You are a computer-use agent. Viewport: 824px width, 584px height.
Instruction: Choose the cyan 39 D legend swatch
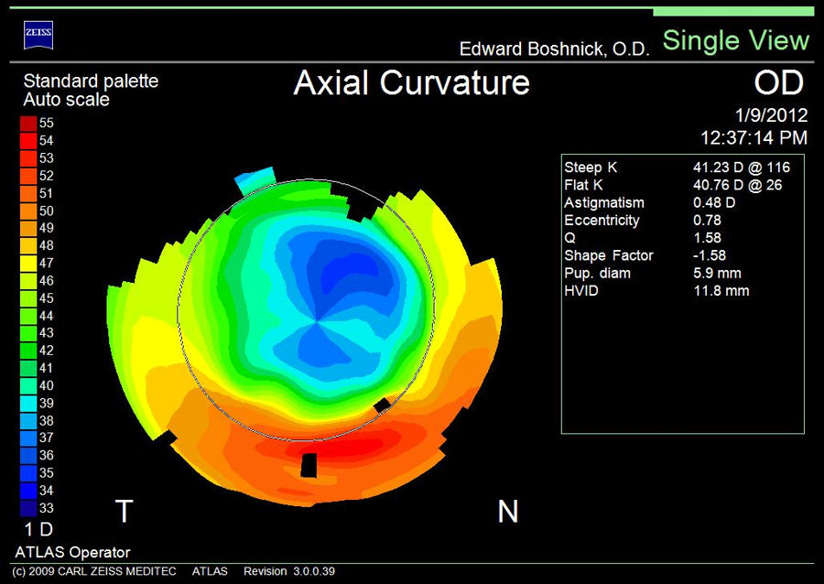[28, 403]
